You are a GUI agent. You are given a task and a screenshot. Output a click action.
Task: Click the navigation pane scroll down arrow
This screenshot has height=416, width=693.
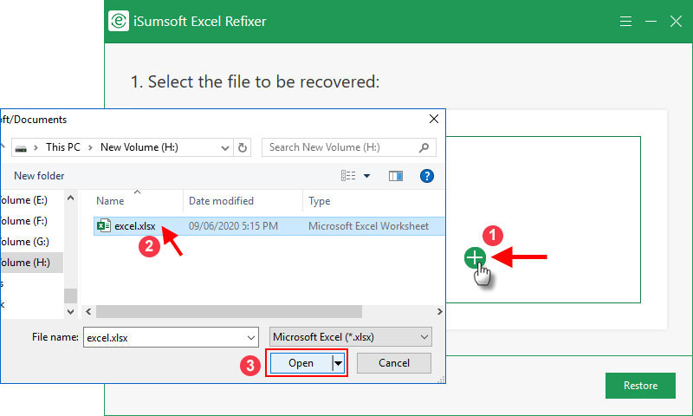tap(70, 312)
